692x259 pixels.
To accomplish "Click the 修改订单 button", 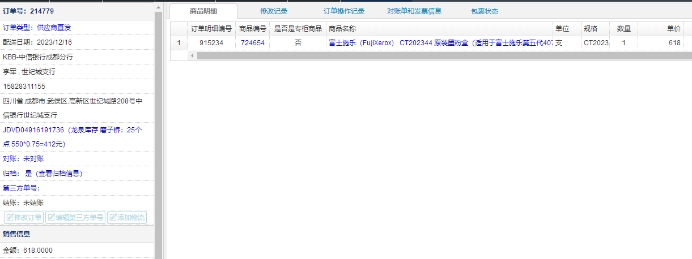I will 24,218.
